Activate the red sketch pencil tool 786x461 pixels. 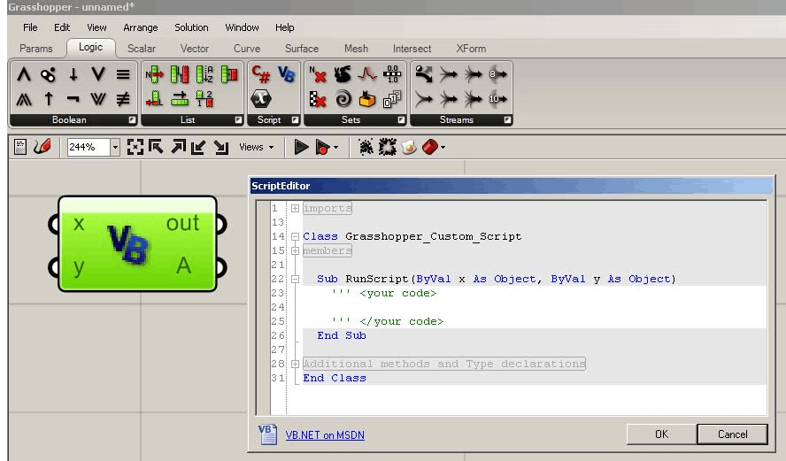click(42, 147)
